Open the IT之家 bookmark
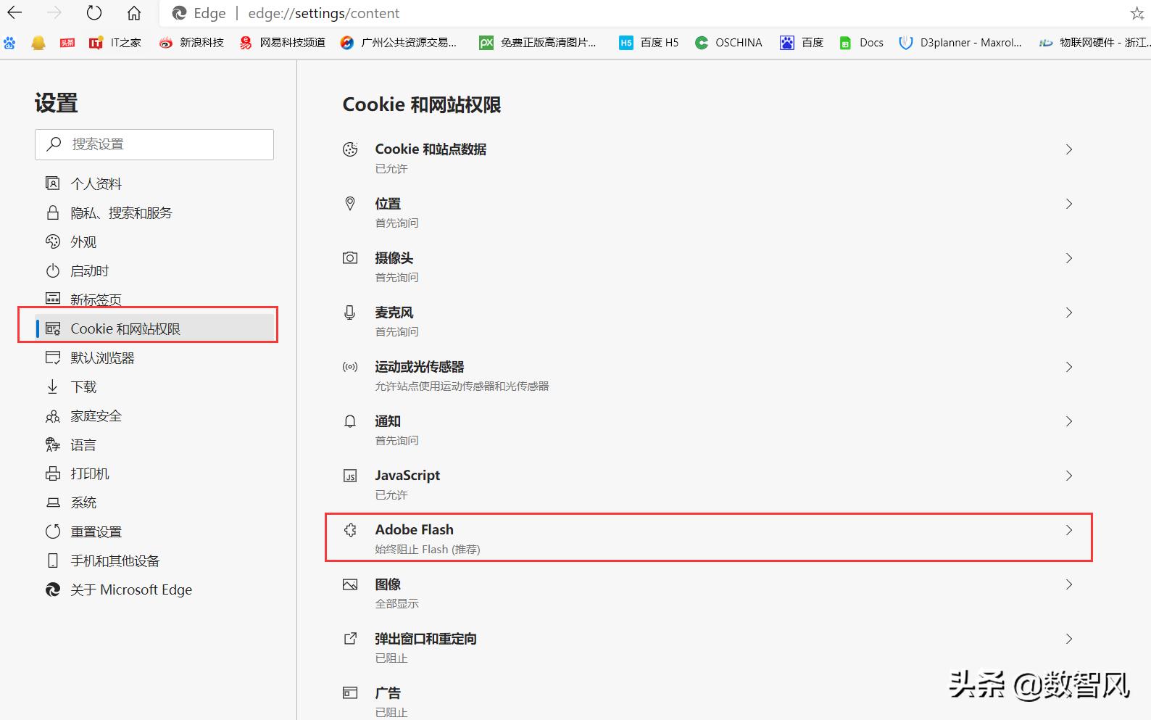The height and width of the screenshot is (720, 1151). point(115,43)
